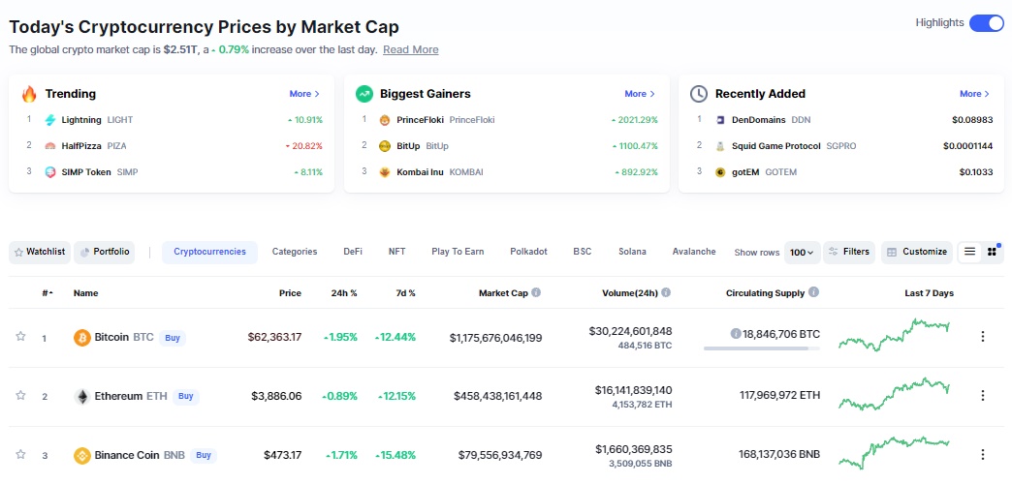Open Binance Coin 7-day sparkline chart
The height and width of the screenshot is (484, 1012).
[894, 451]
